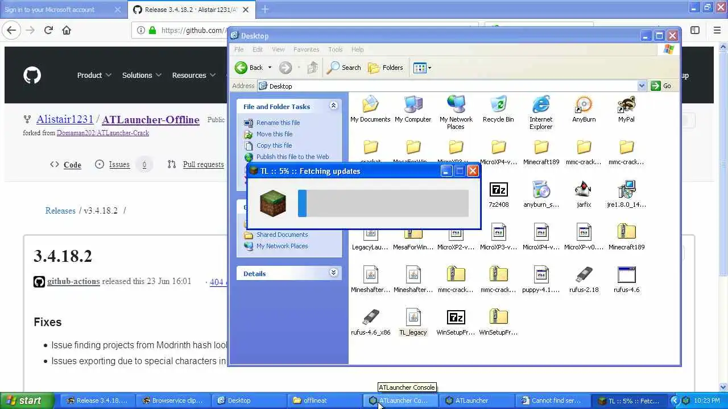This screenshot has height=409, width=728.
Task: Open the Address bar dropdown
Action: click(x=642, y=86)
